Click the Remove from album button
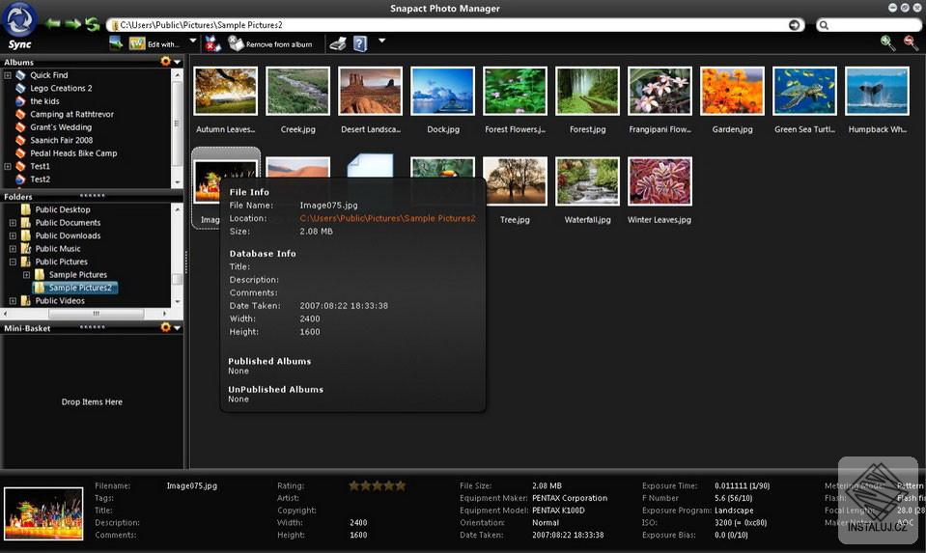This screenshot has width=926, height=553. click(x=270, y=43)
